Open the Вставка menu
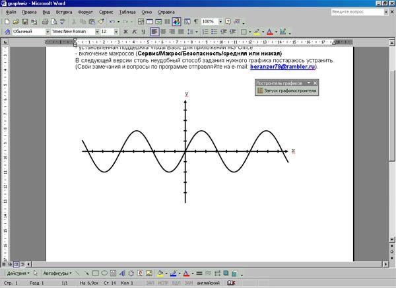Viewport: 396px width, 288px height. click(x=64, y=12)
